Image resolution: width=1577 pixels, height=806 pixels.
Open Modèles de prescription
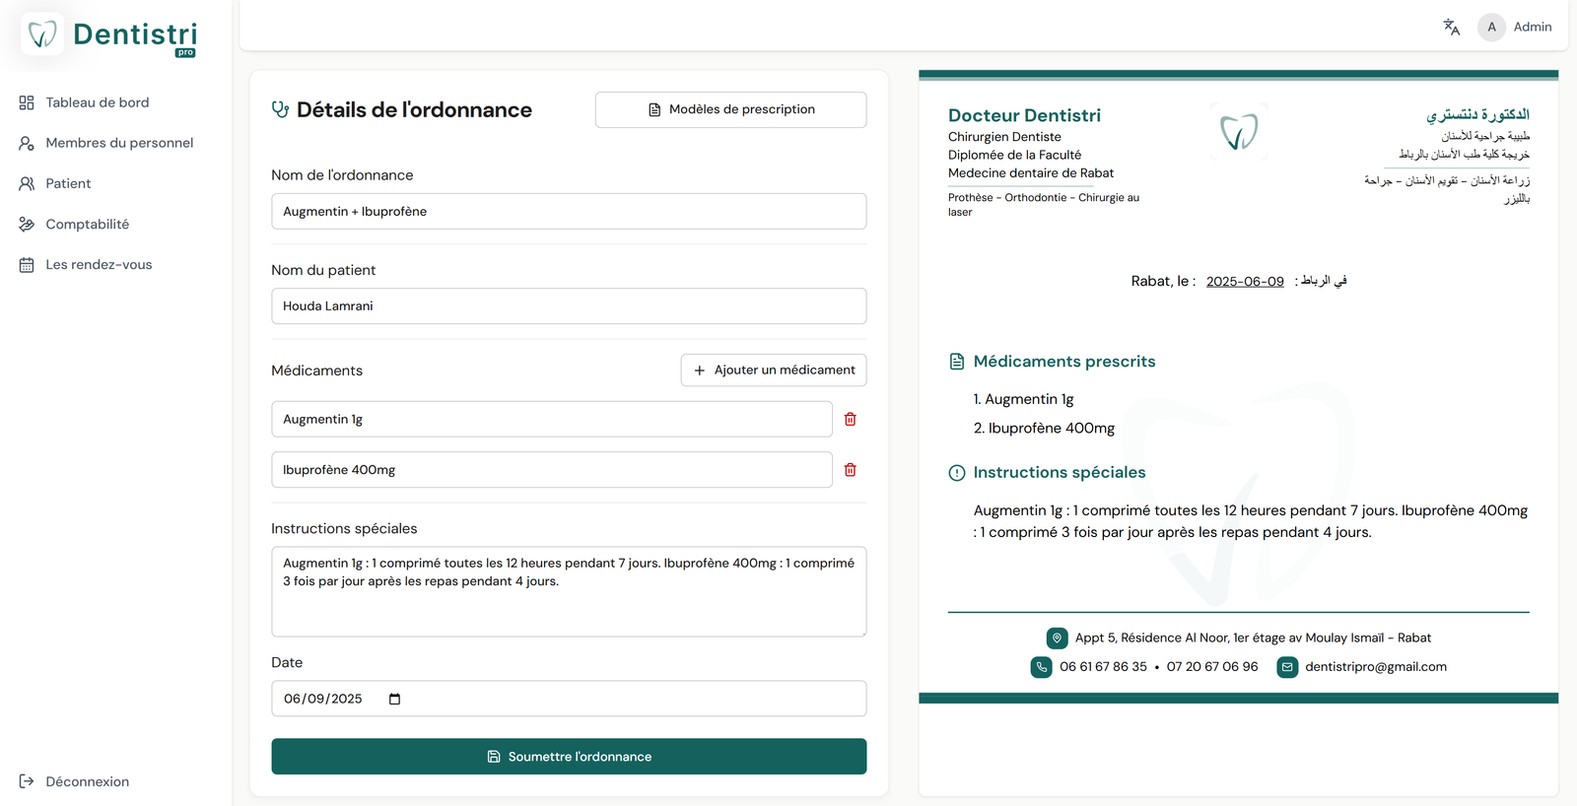click(730, 109)
